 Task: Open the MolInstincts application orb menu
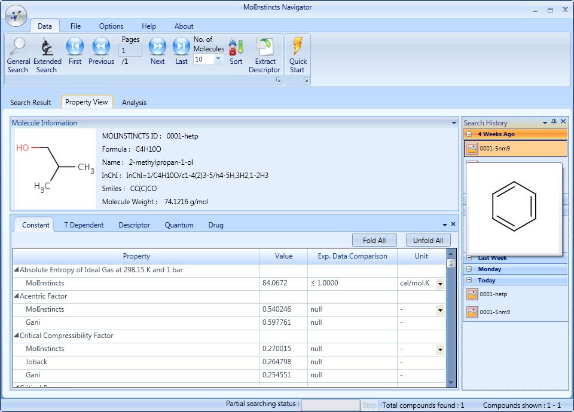[x=16, y=16]
